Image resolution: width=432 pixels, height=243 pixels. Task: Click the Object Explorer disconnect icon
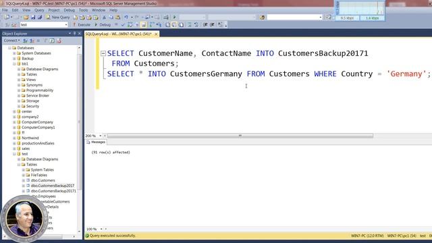[32, 40]
